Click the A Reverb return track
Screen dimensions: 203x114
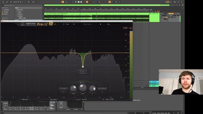154,82
